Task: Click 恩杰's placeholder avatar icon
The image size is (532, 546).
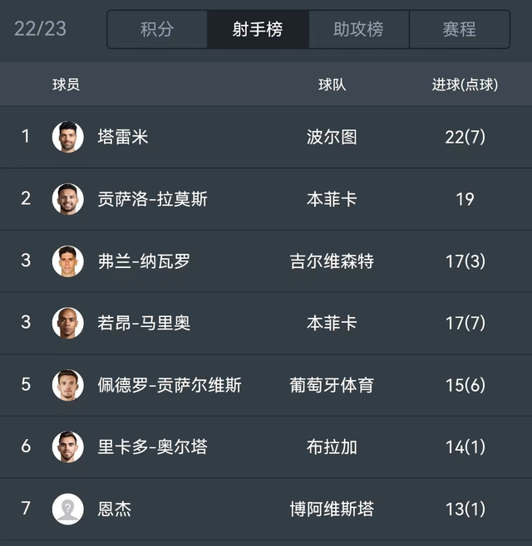Action: [68, 509]
